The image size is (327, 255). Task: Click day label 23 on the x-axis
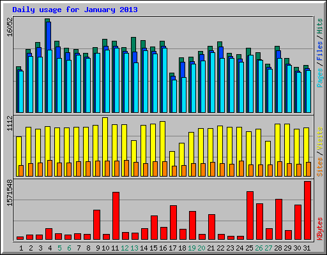coord(230,248)
